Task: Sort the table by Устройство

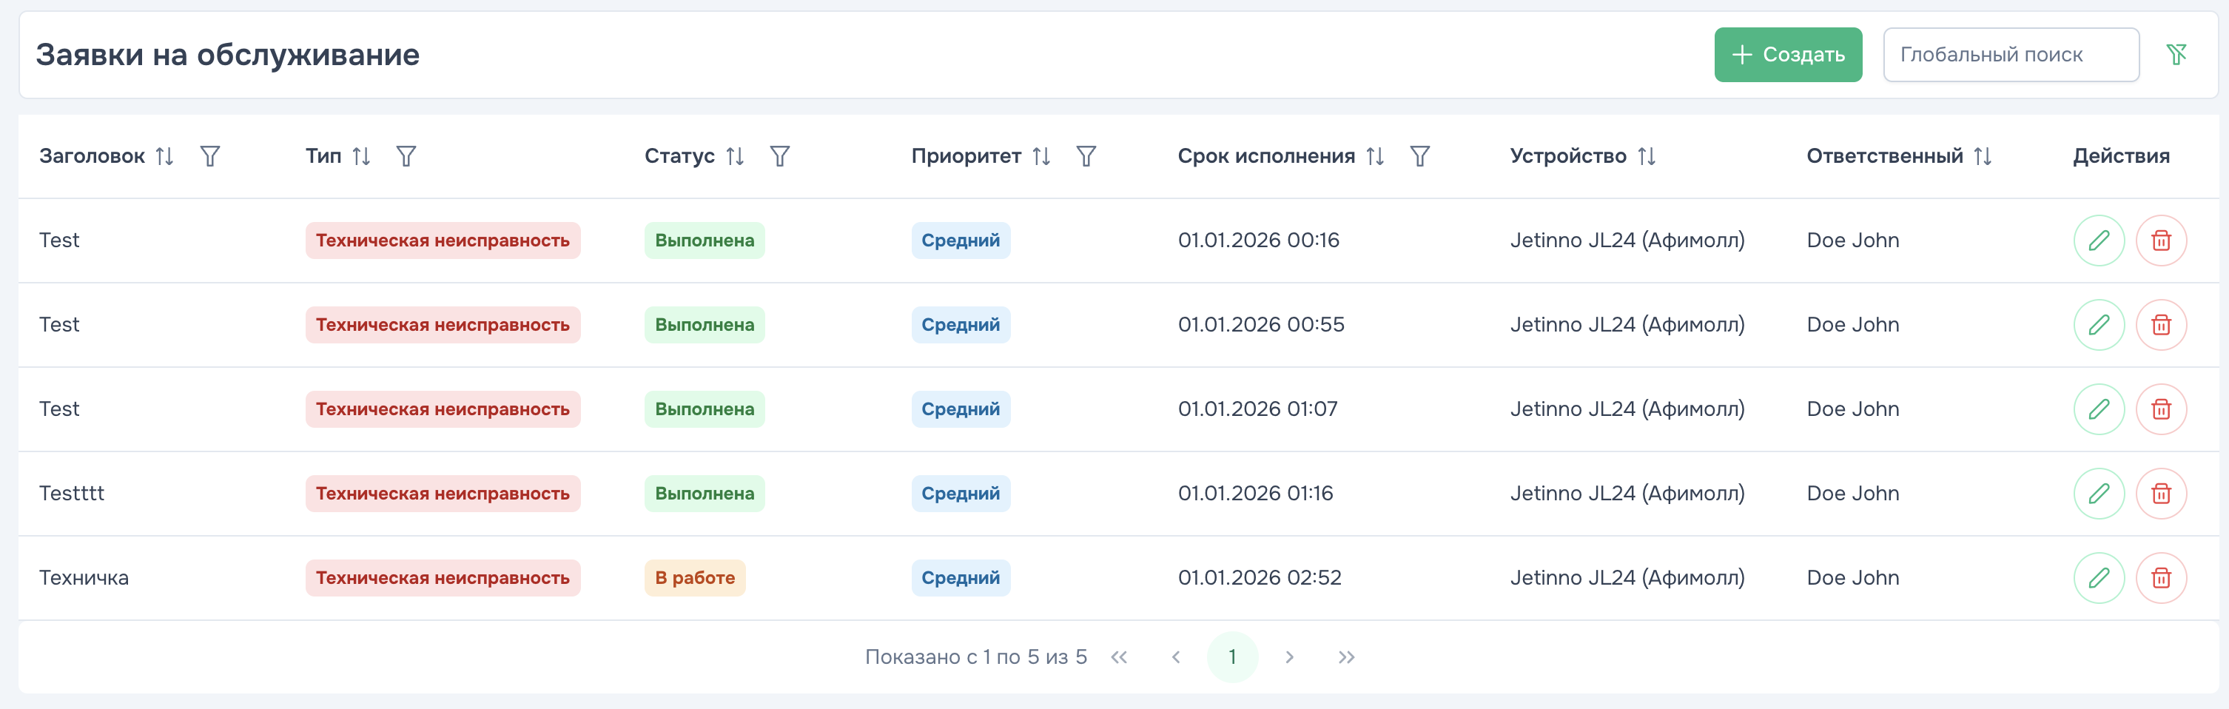Action: [1647, 157]
